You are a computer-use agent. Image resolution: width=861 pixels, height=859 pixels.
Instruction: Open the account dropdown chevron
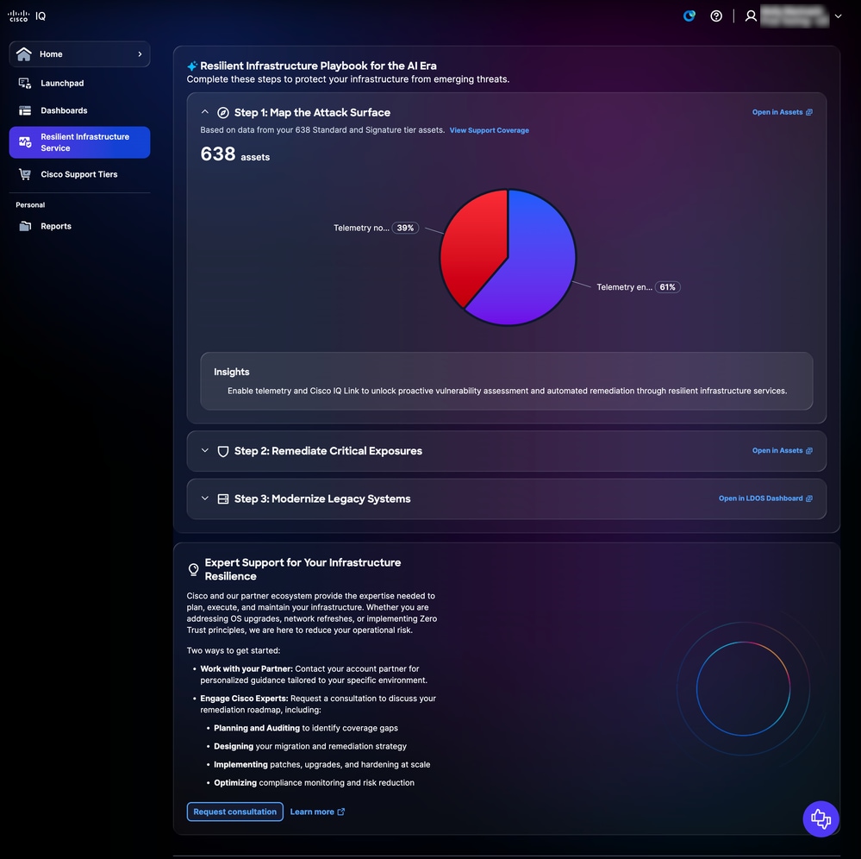point(838,16)
